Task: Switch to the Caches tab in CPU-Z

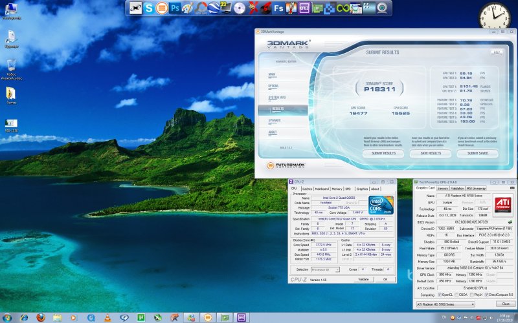Action: (x=307, y=189)
